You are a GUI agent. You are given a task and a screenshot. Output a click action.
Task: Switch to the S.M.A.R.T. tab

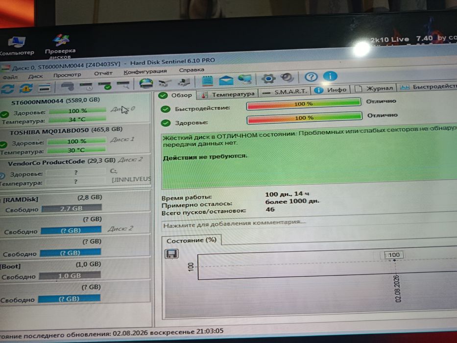[x=284, y=92]
